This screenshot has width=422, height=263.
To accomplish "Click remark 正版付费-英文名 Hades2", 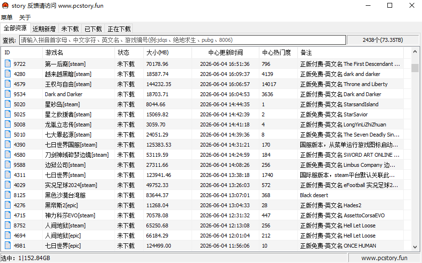I will click(331, 205).
